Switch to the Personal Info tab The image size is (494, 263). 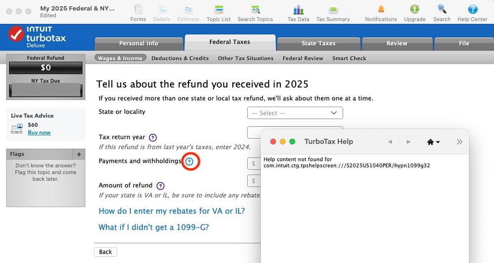[x=138, y=43]
